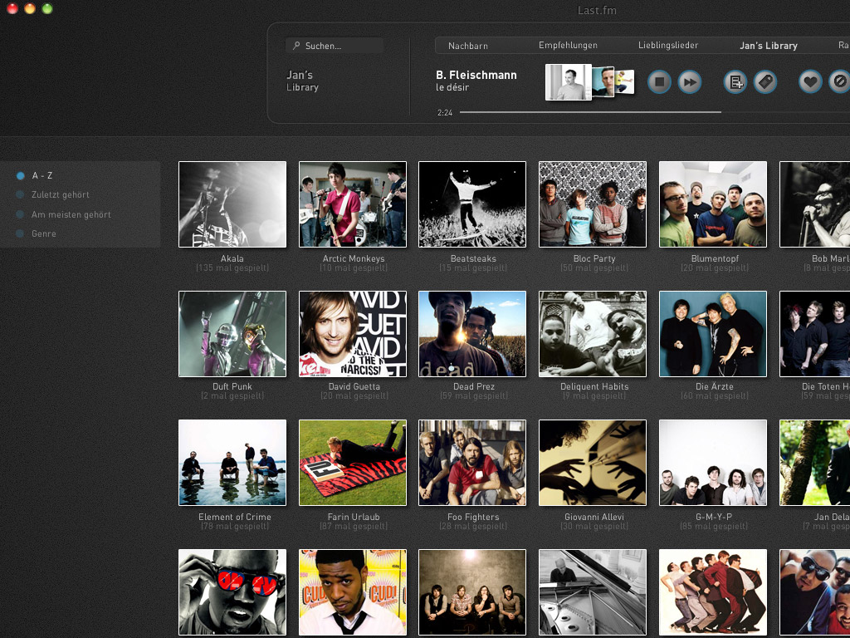
Task: Click the B. Fleischmann artist title
Action: [476, 75]
